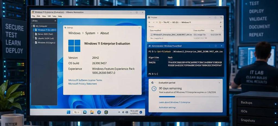This screenshot has width=278, height=126.
Task: Click the tray icon just left of clock
Action: click(126, 112)
